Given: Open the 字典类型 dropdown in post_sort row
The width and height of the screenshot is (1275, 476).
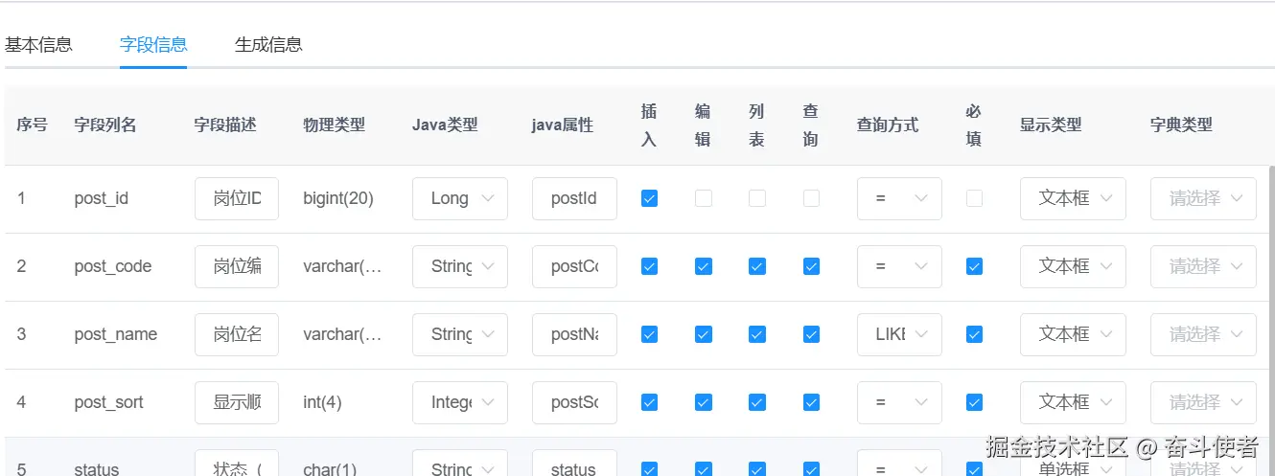Looking at the screenshot, I should coord(1203,402).
